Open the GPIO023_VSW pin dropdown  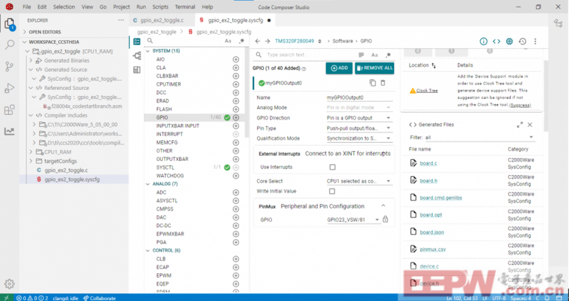tap(353, 220)
